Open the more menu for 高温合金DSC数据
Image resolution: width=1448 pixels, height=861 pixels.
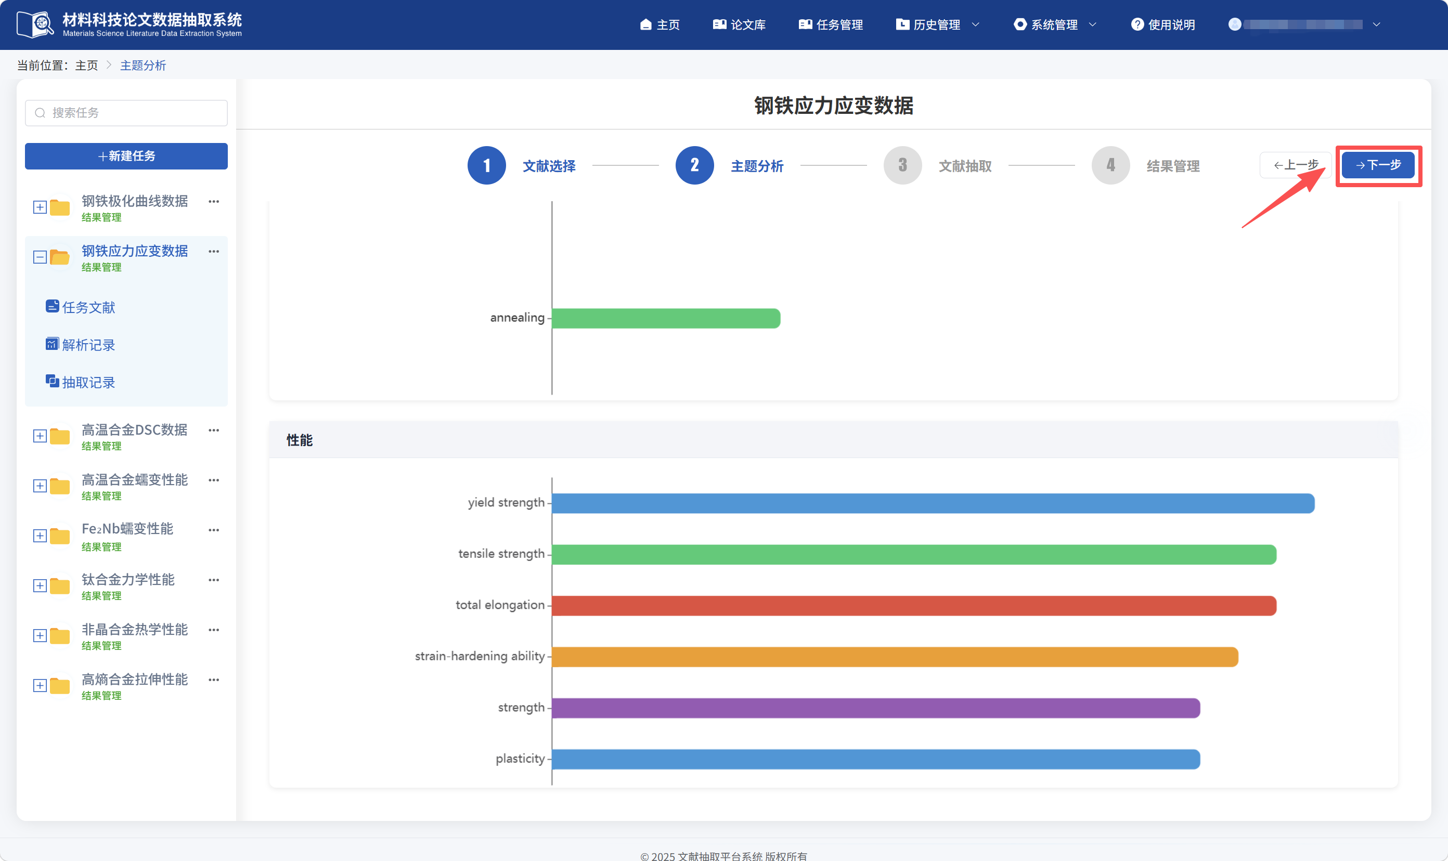click(214, 430)
